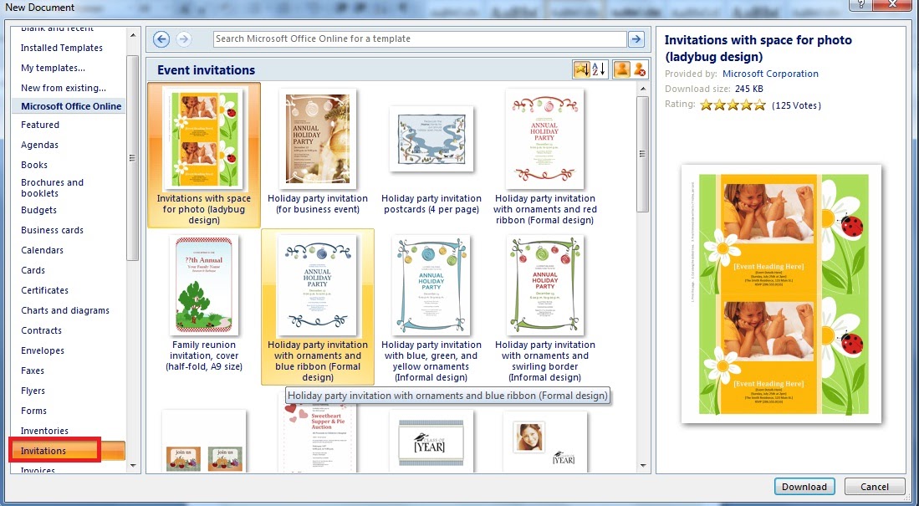Click the Download button

(804, 486)
